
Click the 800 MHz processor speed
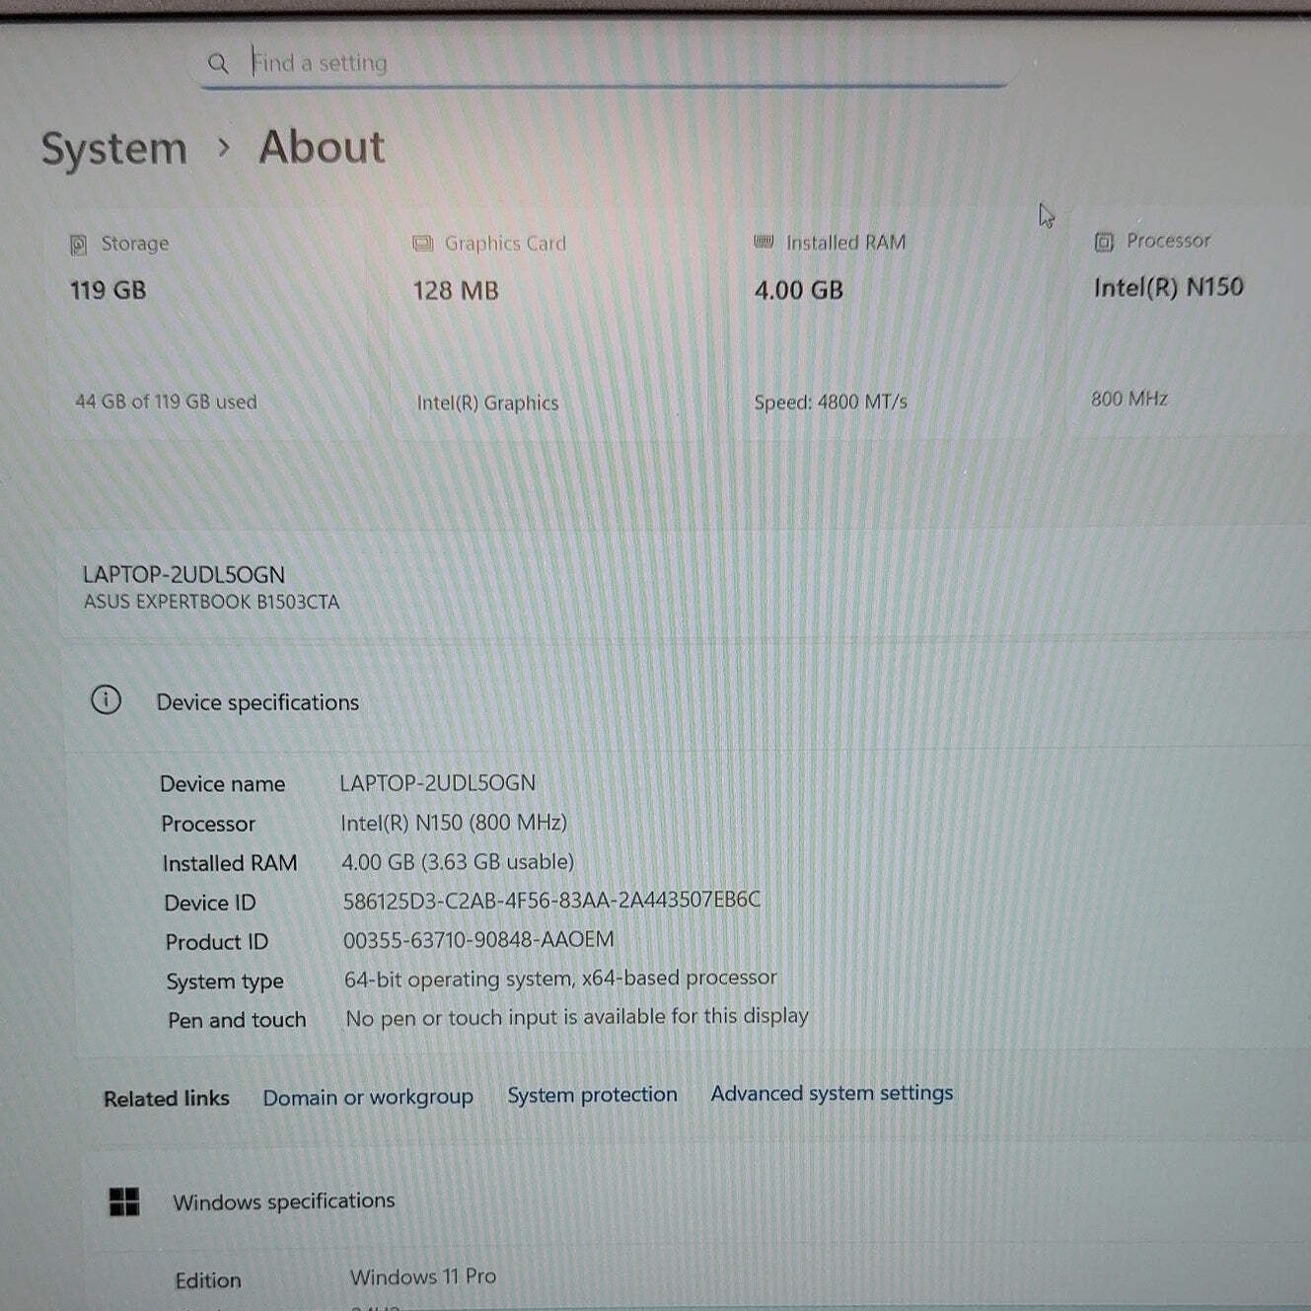(x=1129, y=399)
